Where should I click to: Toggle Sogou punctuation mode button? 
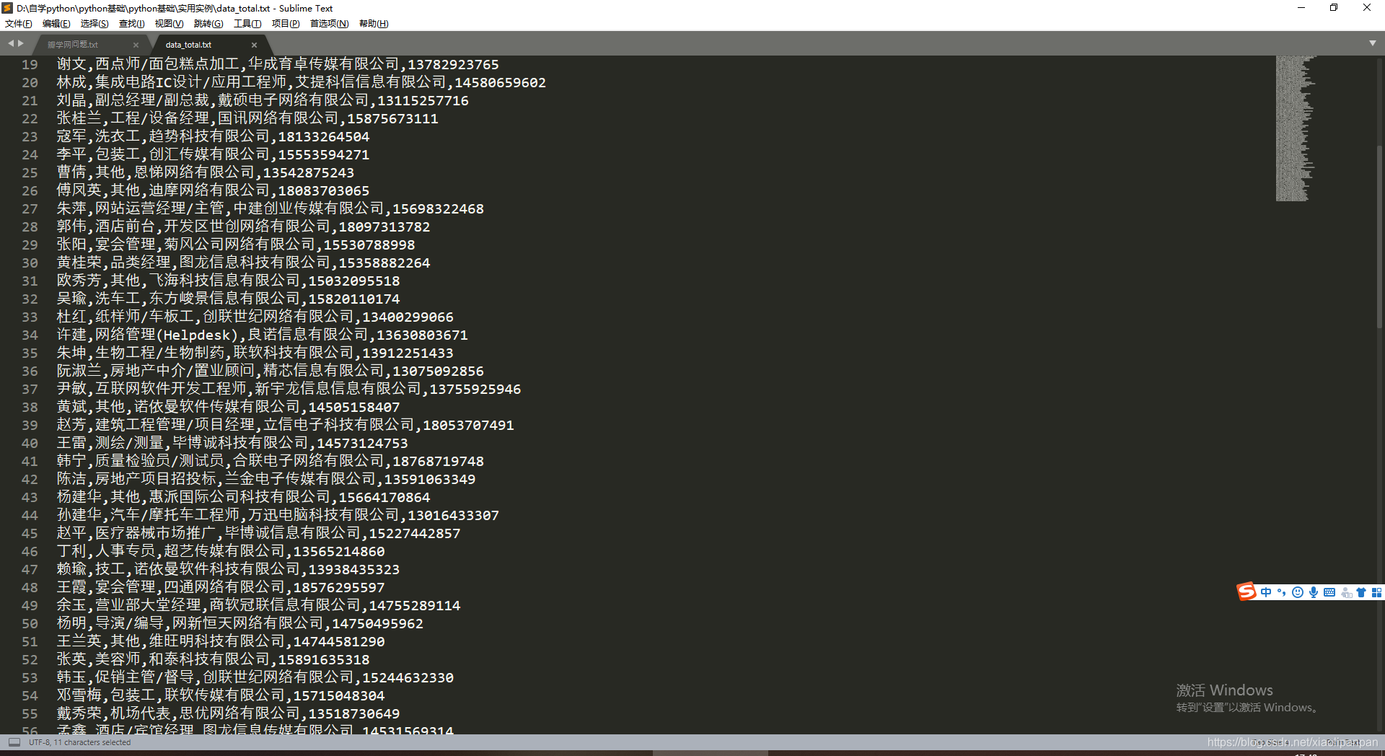1282,592
